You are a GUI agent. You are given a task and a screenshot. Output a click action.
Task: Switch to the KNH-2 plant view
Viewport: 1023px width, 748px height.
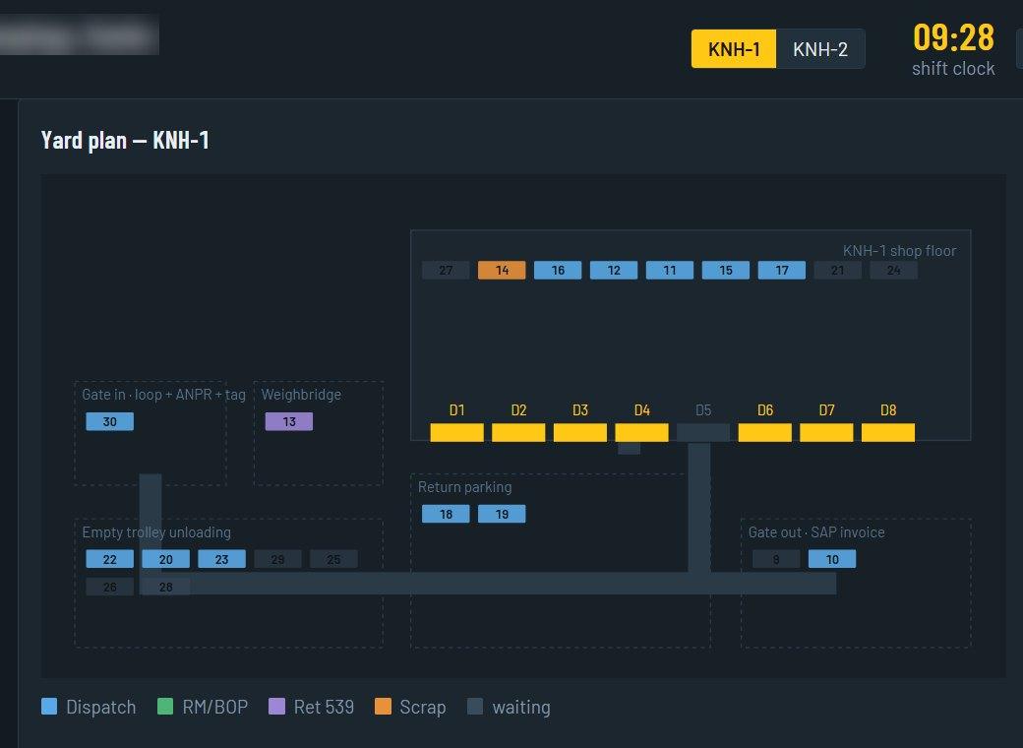[x=820, y=49]
